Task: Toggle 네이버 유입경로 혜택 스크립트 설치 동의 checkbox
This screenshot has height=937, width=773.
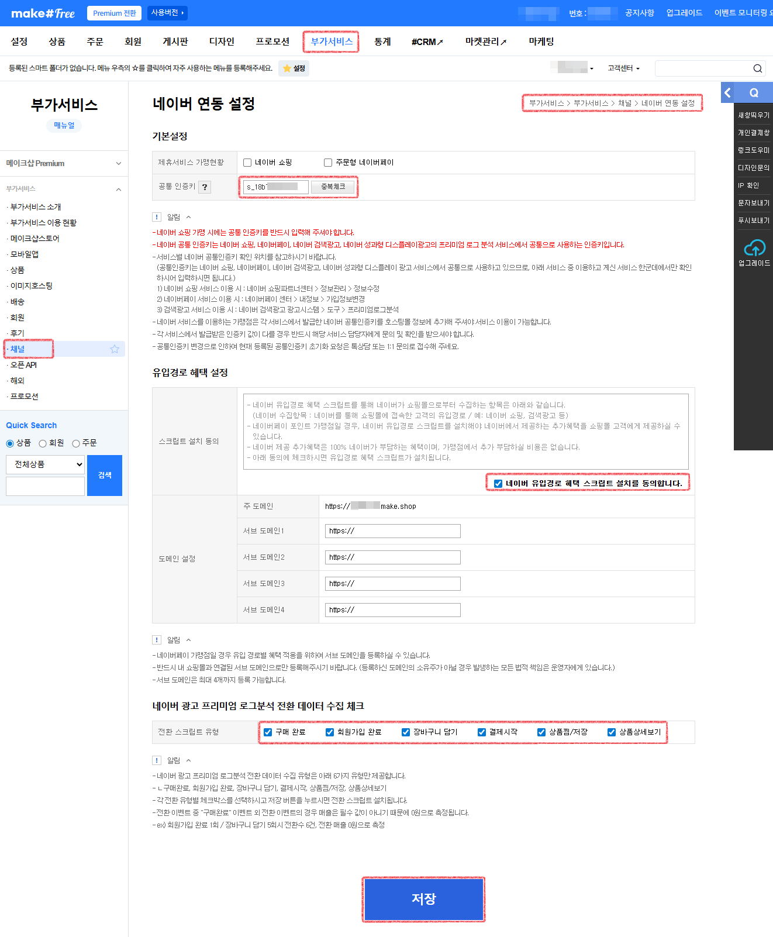Action: (498, 484)
